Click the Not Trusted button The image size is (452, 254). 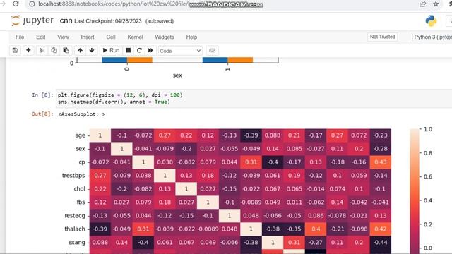383,37
